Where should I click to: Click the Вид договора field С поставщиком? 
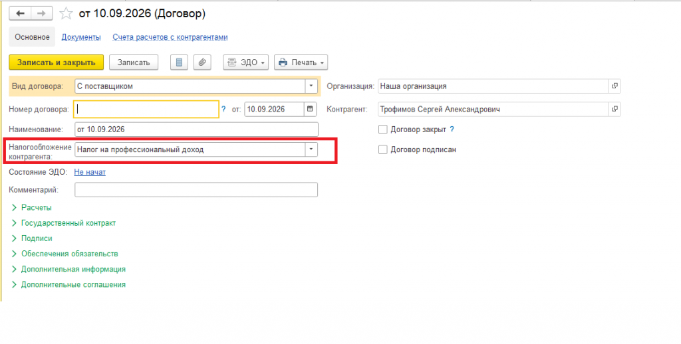190,86
